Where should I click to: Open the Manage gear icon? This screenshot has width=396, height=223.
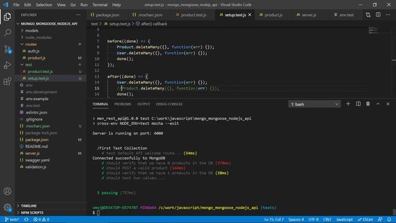coord(7,208)
